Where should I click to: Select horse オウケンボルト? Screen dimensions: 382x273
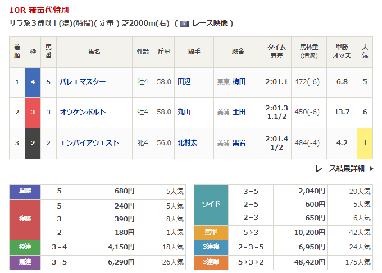click(83, 112)
